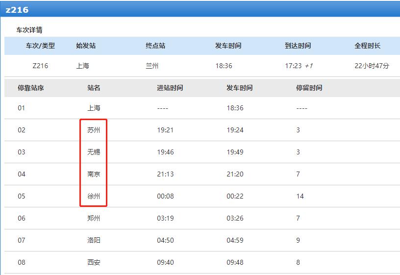Click the z216 title in the blue header
The image size is (400, 275).
pos(17,10)
